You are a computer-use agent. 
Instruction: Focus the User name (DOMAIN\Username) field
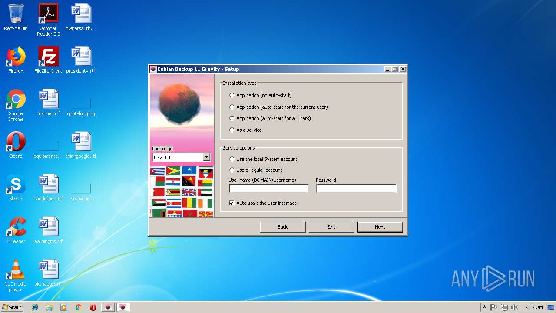tap(269, 188)
